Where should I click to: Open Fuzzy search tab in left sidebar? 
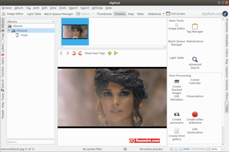(x=3, y=96)
